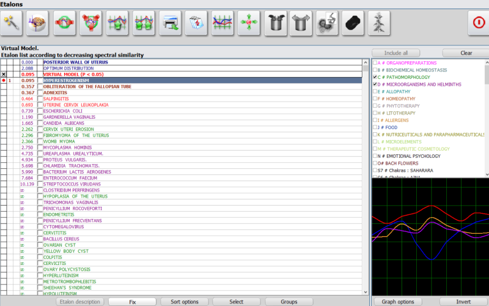Tick the J # FOOD group checkbox
This screenshot has height=306, width=489.
(x=375, y=127)
